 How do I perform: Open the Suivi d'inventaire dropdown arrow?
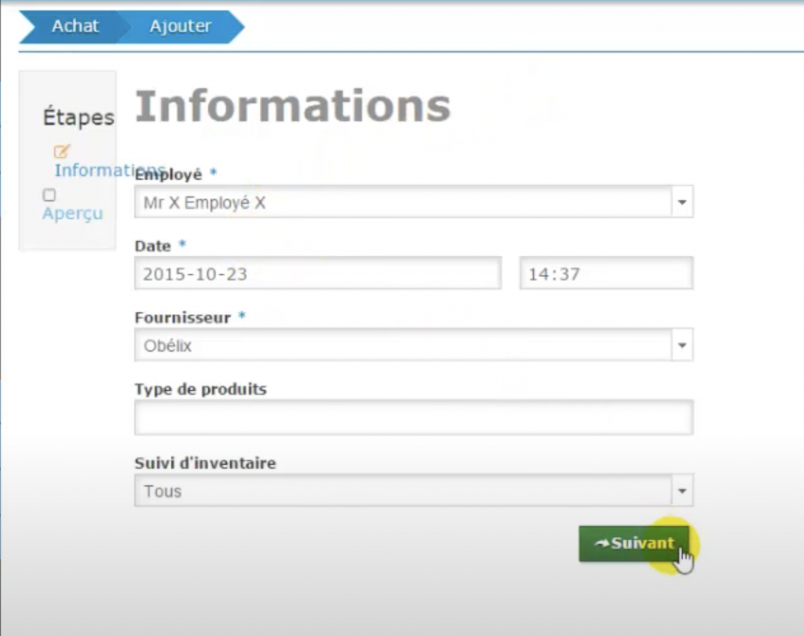[682, 492]
